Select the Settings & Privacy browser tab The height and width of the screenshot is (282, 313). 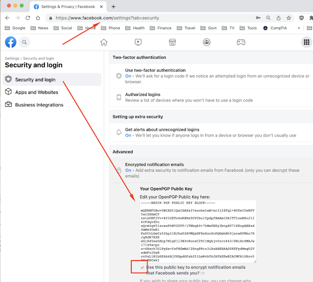tap(68, 6)
